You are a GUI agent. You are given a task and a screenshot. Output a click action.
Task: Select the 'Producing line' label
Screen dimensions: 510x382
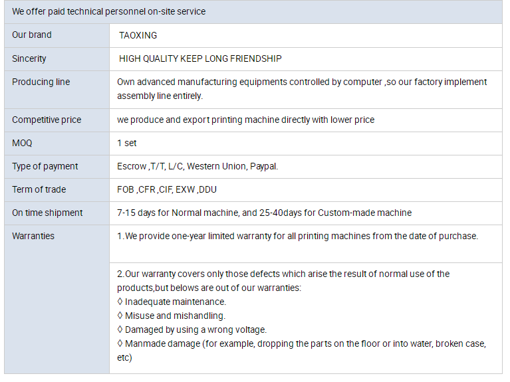pos(41,82)
